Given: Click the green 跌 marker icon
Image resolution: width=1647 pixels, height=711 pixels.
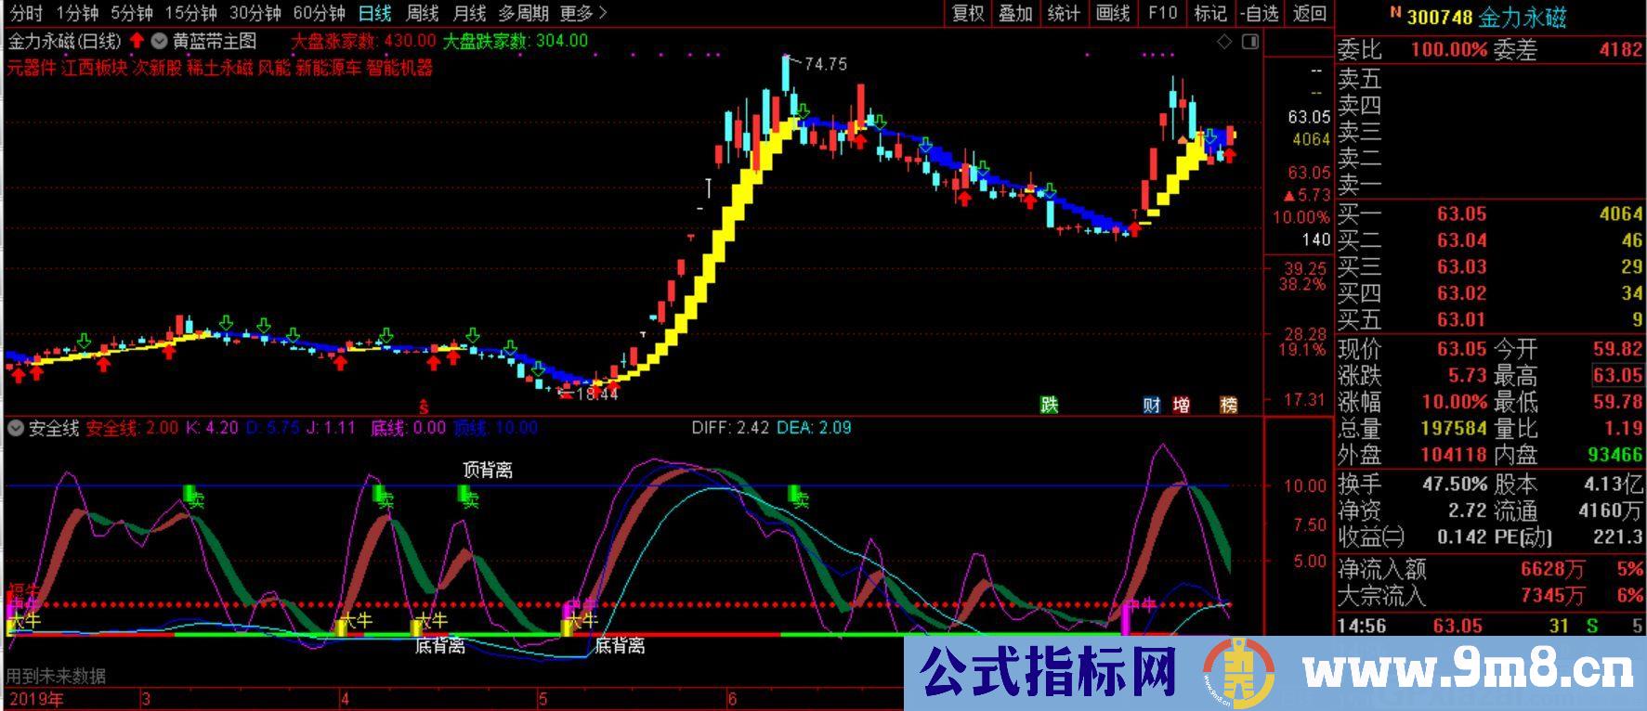Looking at the screenshot, I should point(1049,405).
